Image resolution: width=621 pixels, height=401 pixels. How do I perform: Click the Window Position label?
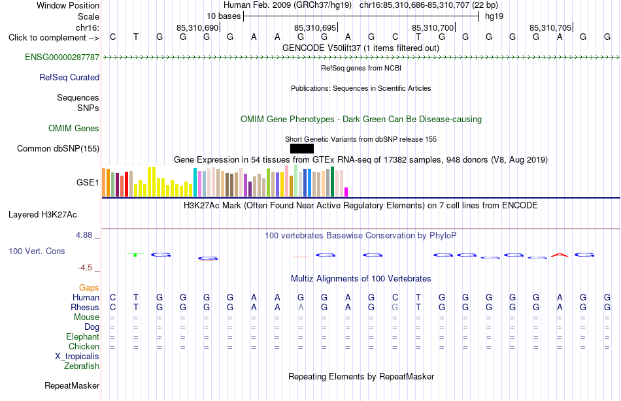point(68,5)
